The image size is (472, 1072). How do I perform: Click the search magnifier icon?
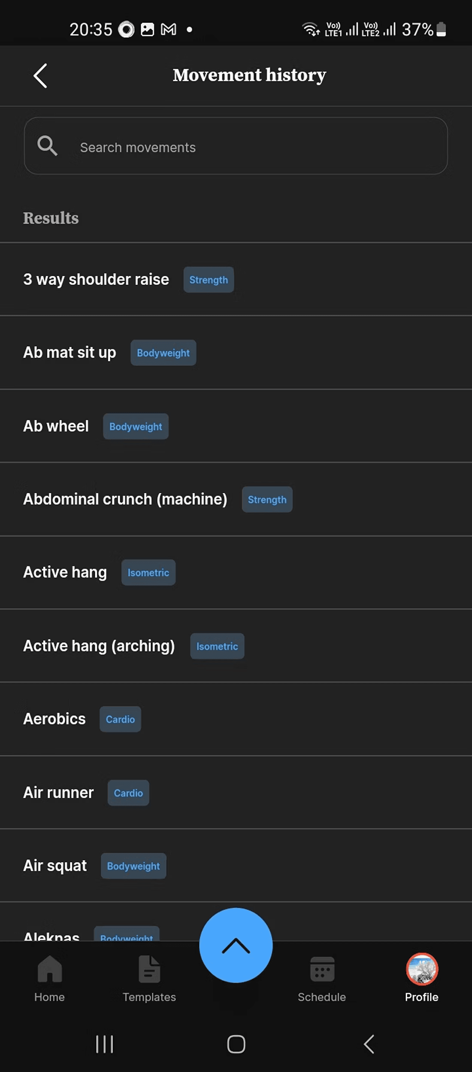pos(47,146)
